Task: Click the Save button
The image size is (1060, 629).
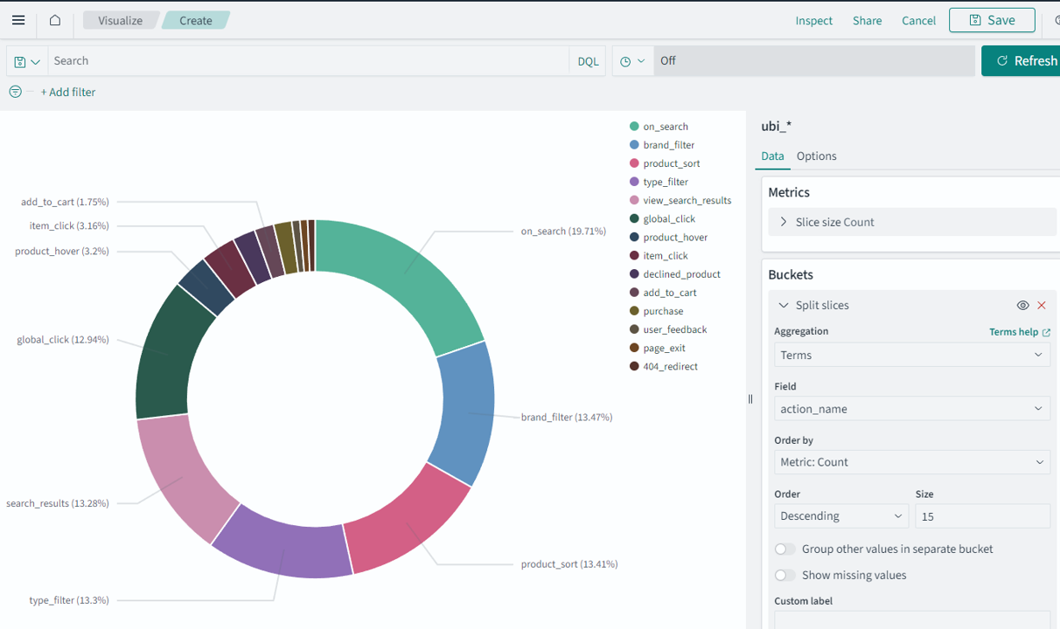Action: (992, 20)
